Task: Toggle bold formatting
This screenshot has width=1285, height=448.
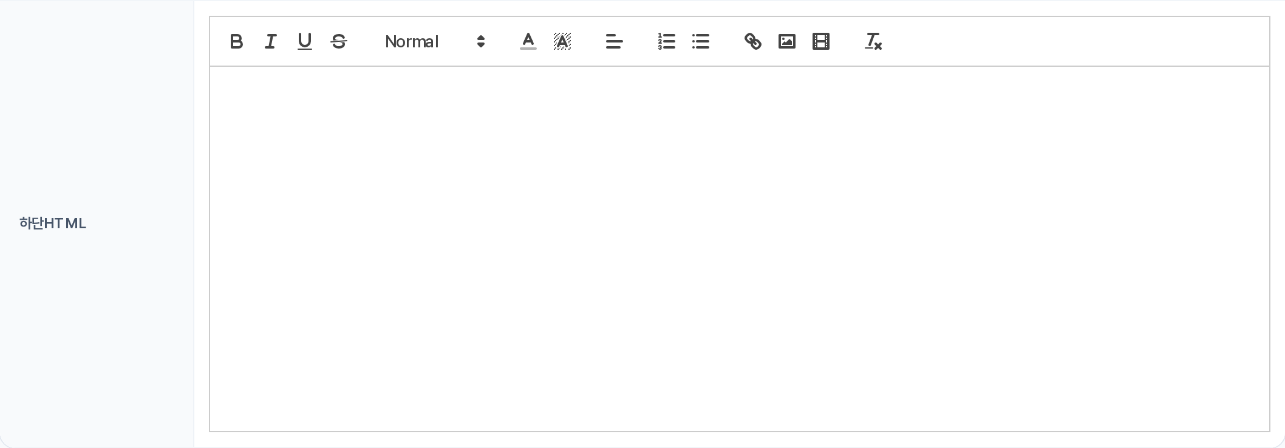Action: click(x=237, y=41)
